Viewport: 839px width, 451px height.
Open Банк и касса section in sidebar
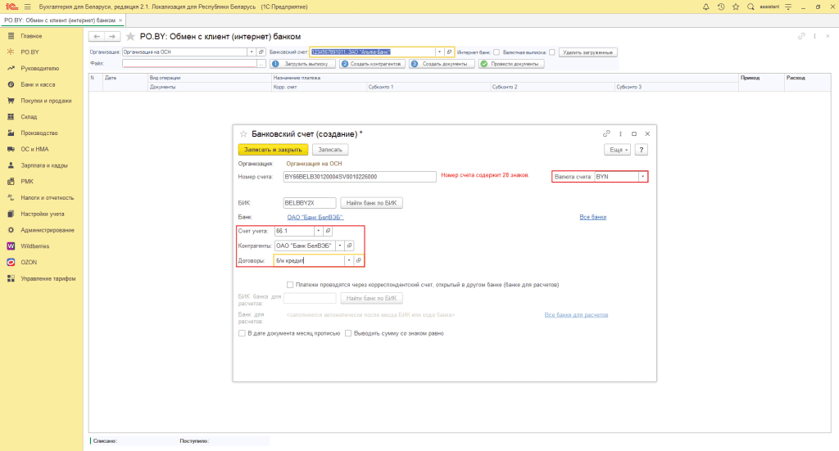(x=37, y=84)
